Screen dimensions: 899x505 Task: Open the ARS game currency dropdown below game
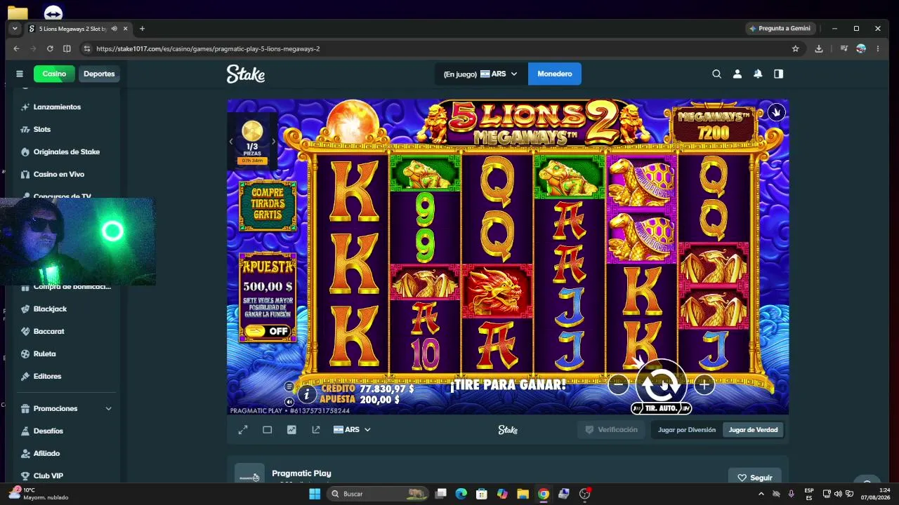coord(352,430)
